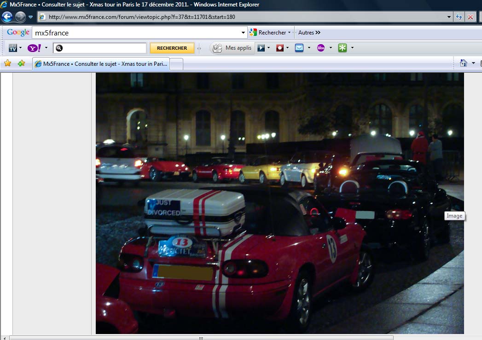Click the orange RECHERCHER button
Image resolution: width=482 pixels, height=340 pixels.
172,48
